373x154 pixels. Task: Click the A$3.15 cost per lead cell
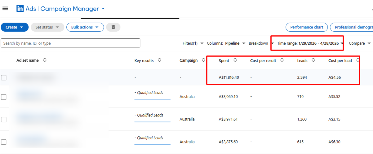pyautogui.click(x=334, y=119)
